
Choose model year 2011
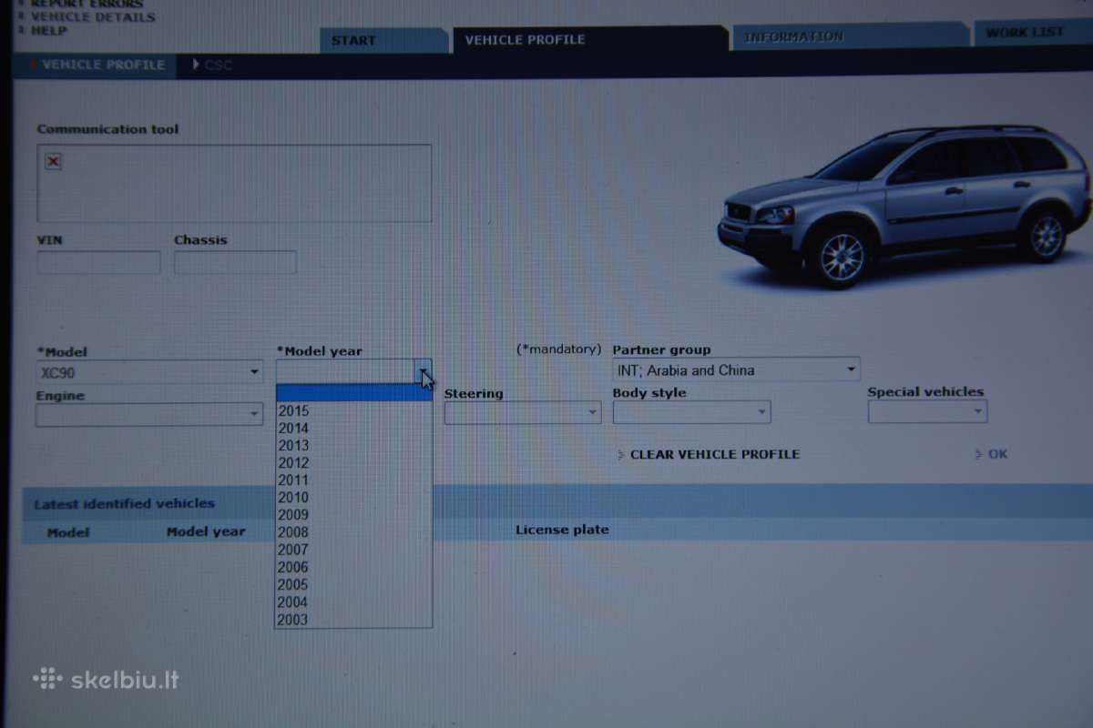point(353,480)
